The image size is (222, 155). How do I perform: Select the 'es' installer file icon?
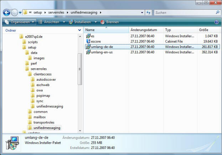click(88, 36)
